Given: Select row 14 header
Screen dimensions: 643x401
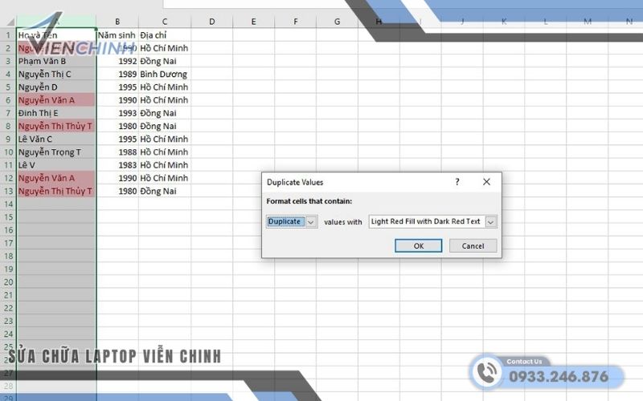Looking at the screenshot, I should (8, 205).
